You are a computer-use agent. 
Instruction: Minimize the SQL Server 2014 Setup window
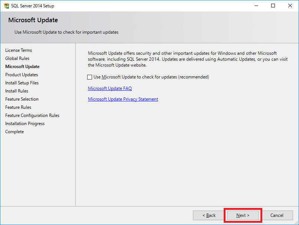point(256,6)
